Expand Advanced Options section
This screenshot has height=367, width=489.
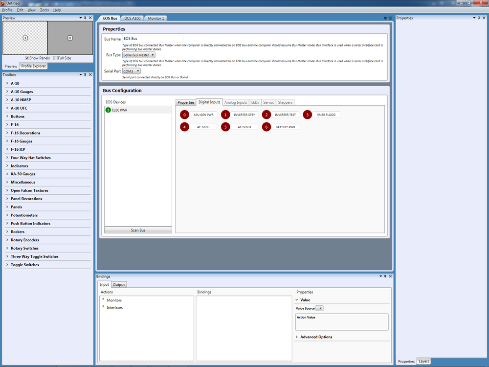(x=297, y=337)
